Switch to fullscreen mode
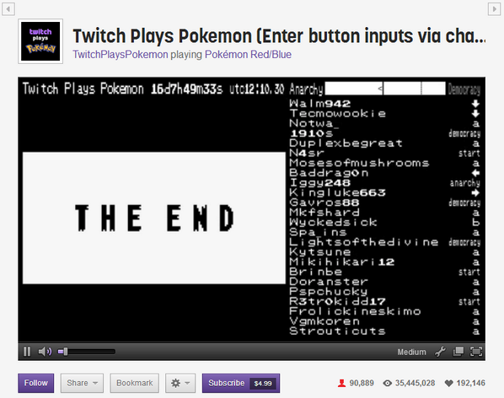504x398 pixels. point(476,352)
